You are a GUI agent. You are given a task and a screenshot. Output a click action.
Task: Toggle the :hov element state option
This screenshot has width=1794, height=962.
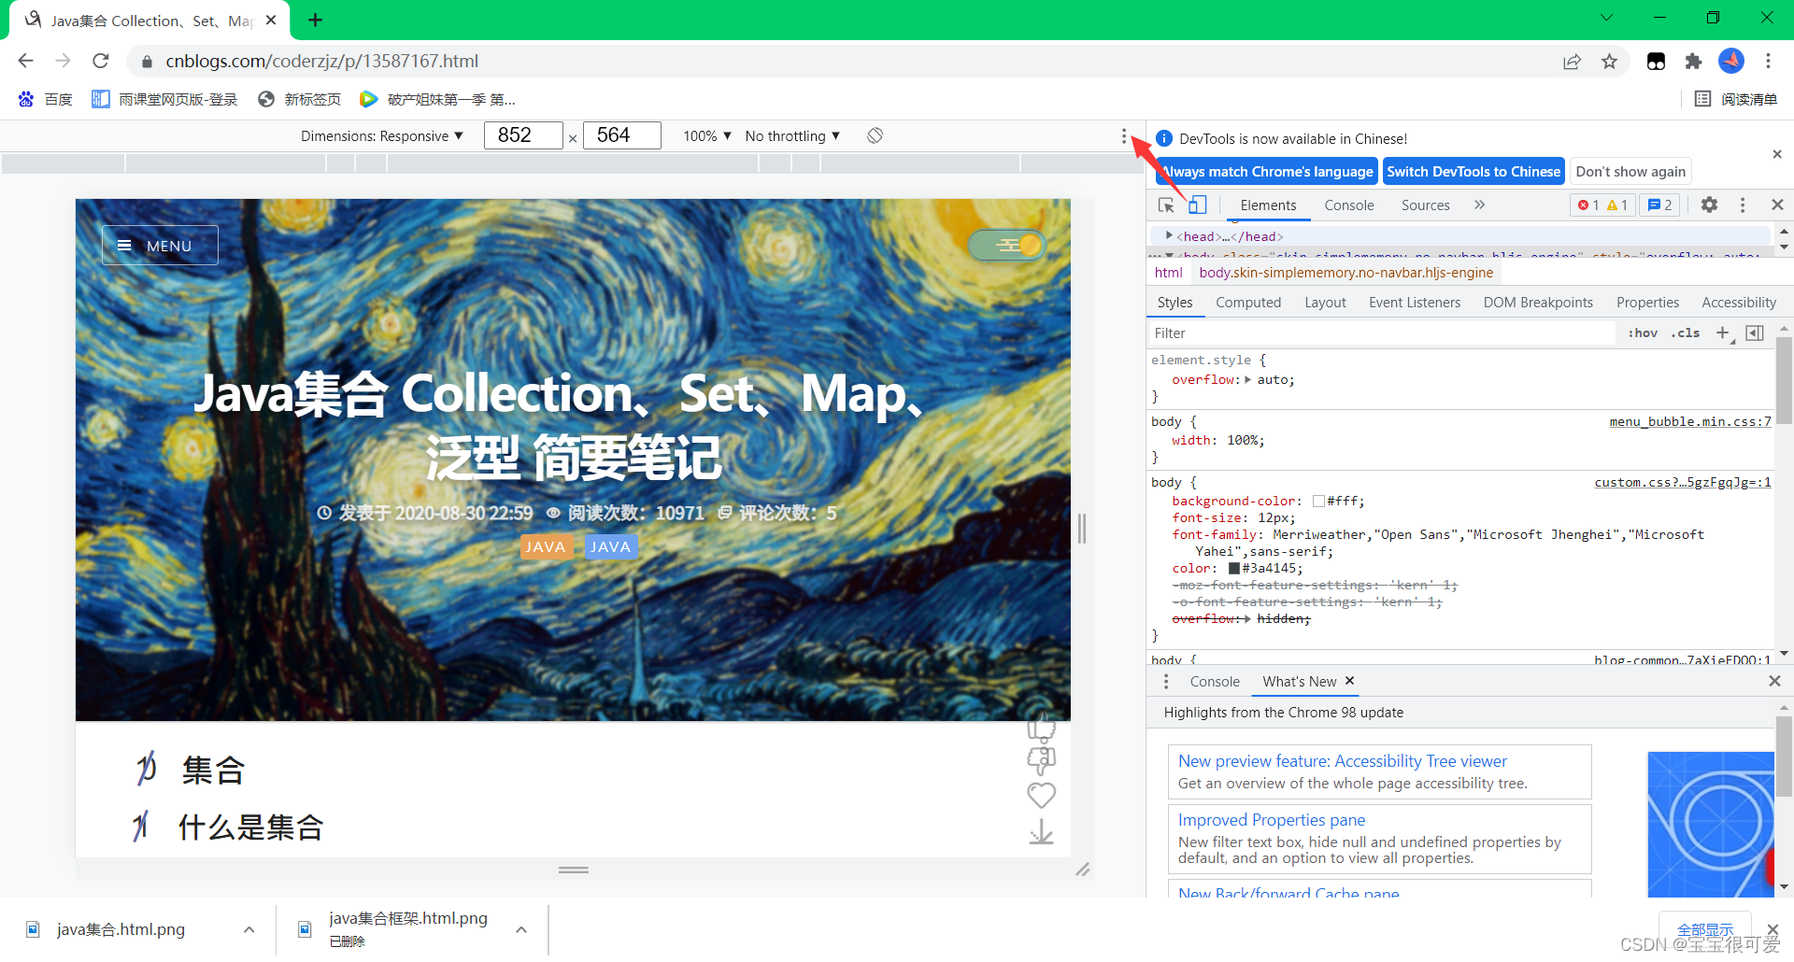1642,333
